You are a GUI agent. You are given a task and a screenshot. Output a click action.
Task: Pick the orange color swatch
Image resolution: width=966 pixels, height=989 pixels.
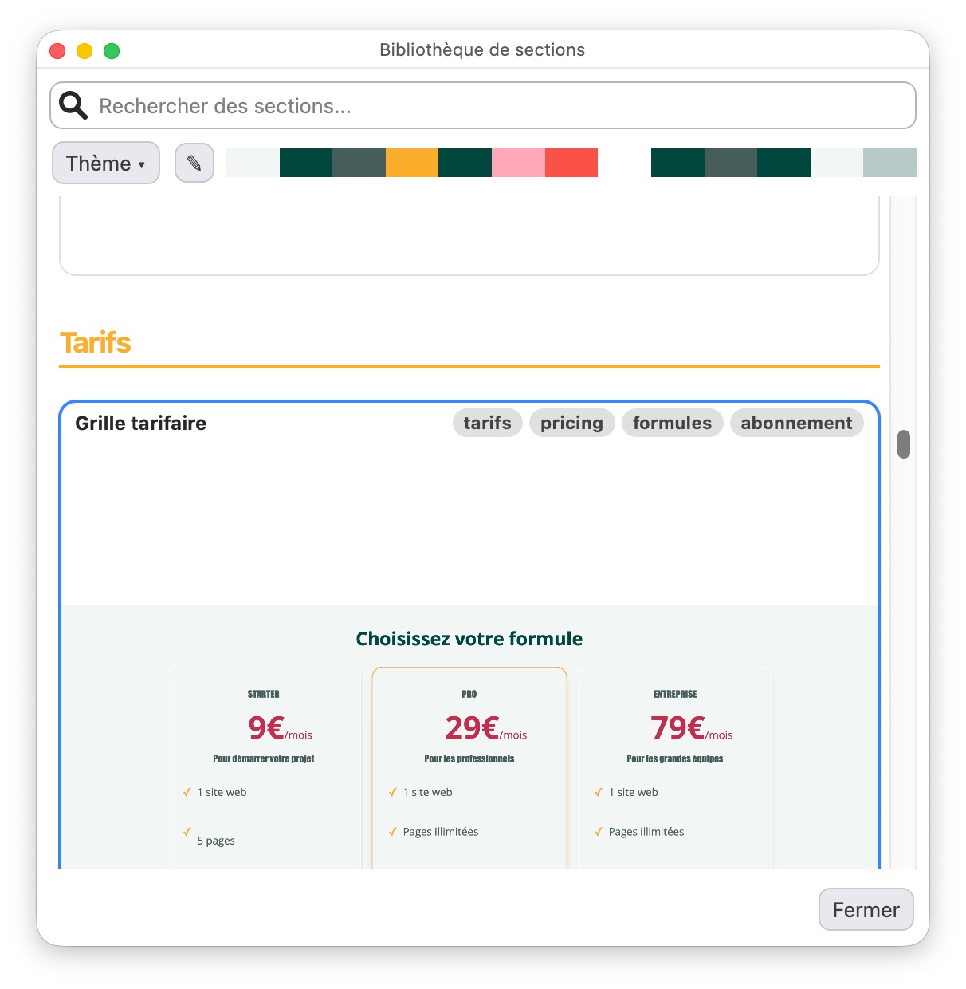412,163
